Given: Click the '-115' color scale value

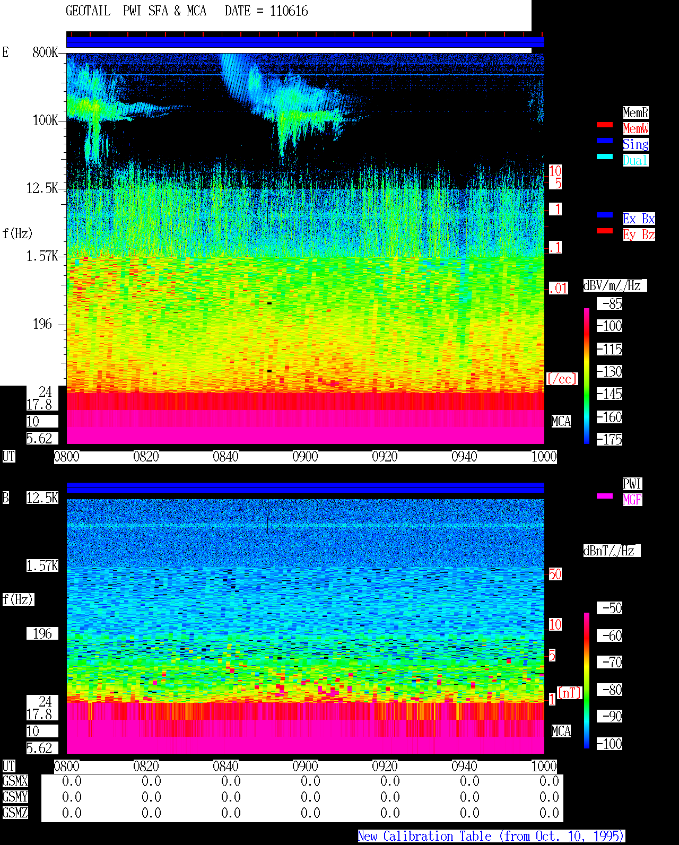Looking at the screenshot, I should pos(610,349).
